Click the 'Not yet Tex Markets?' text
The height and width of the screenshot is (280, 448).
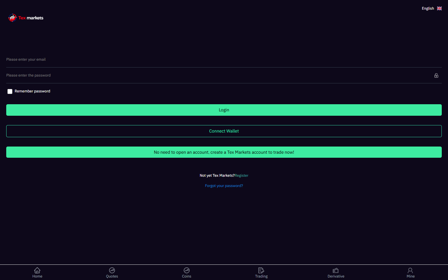[x=217, y=175]
